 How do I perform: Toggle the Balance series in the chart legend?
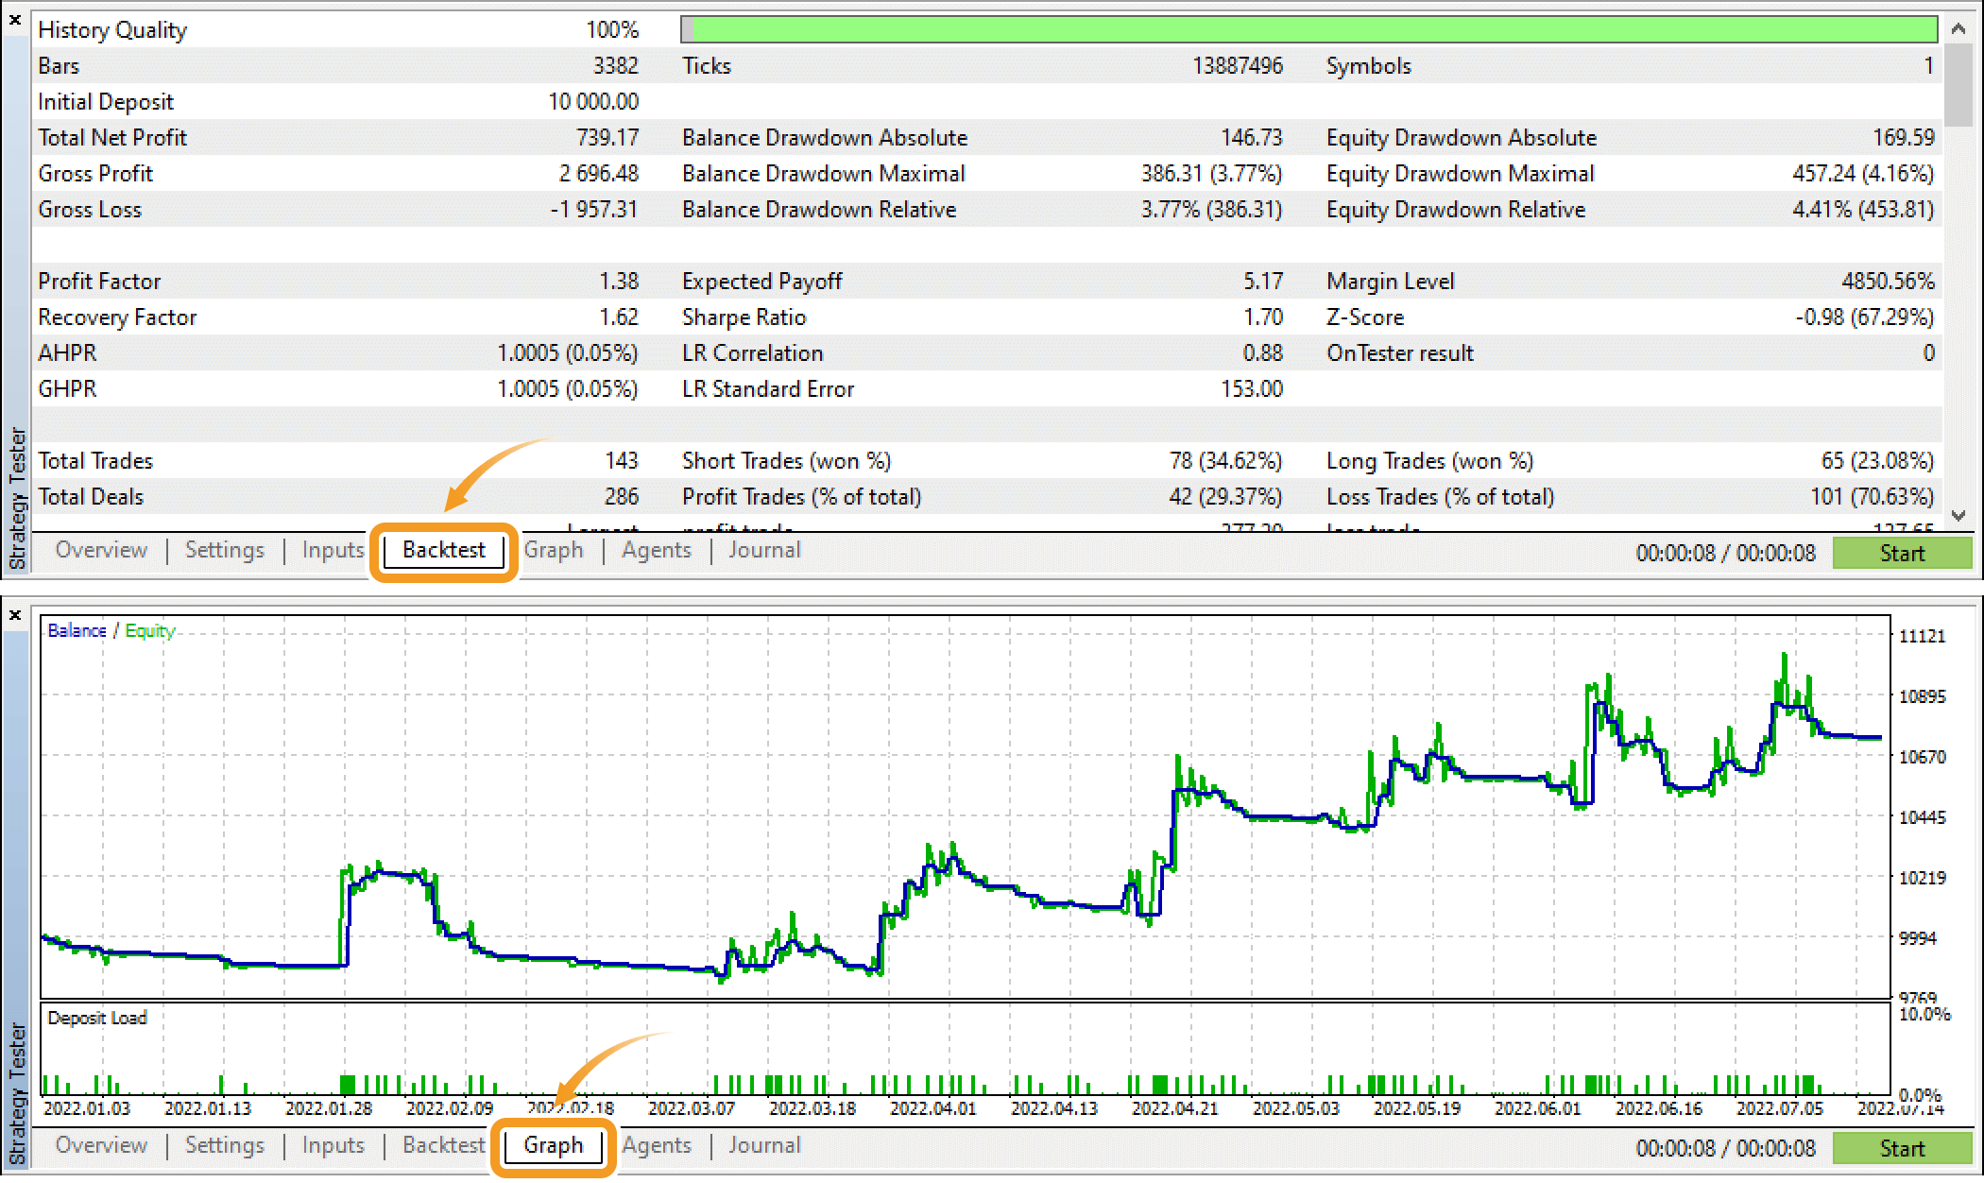76,630
